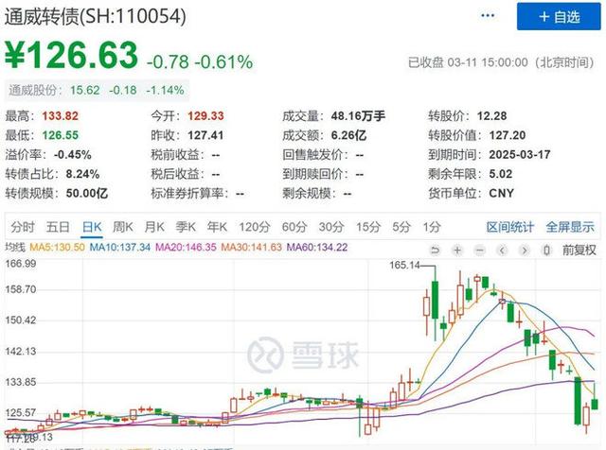The height and width of the screenshot is (450, 606).
Task: Move chart left with left-chevron icon
Action: point(502,251)
